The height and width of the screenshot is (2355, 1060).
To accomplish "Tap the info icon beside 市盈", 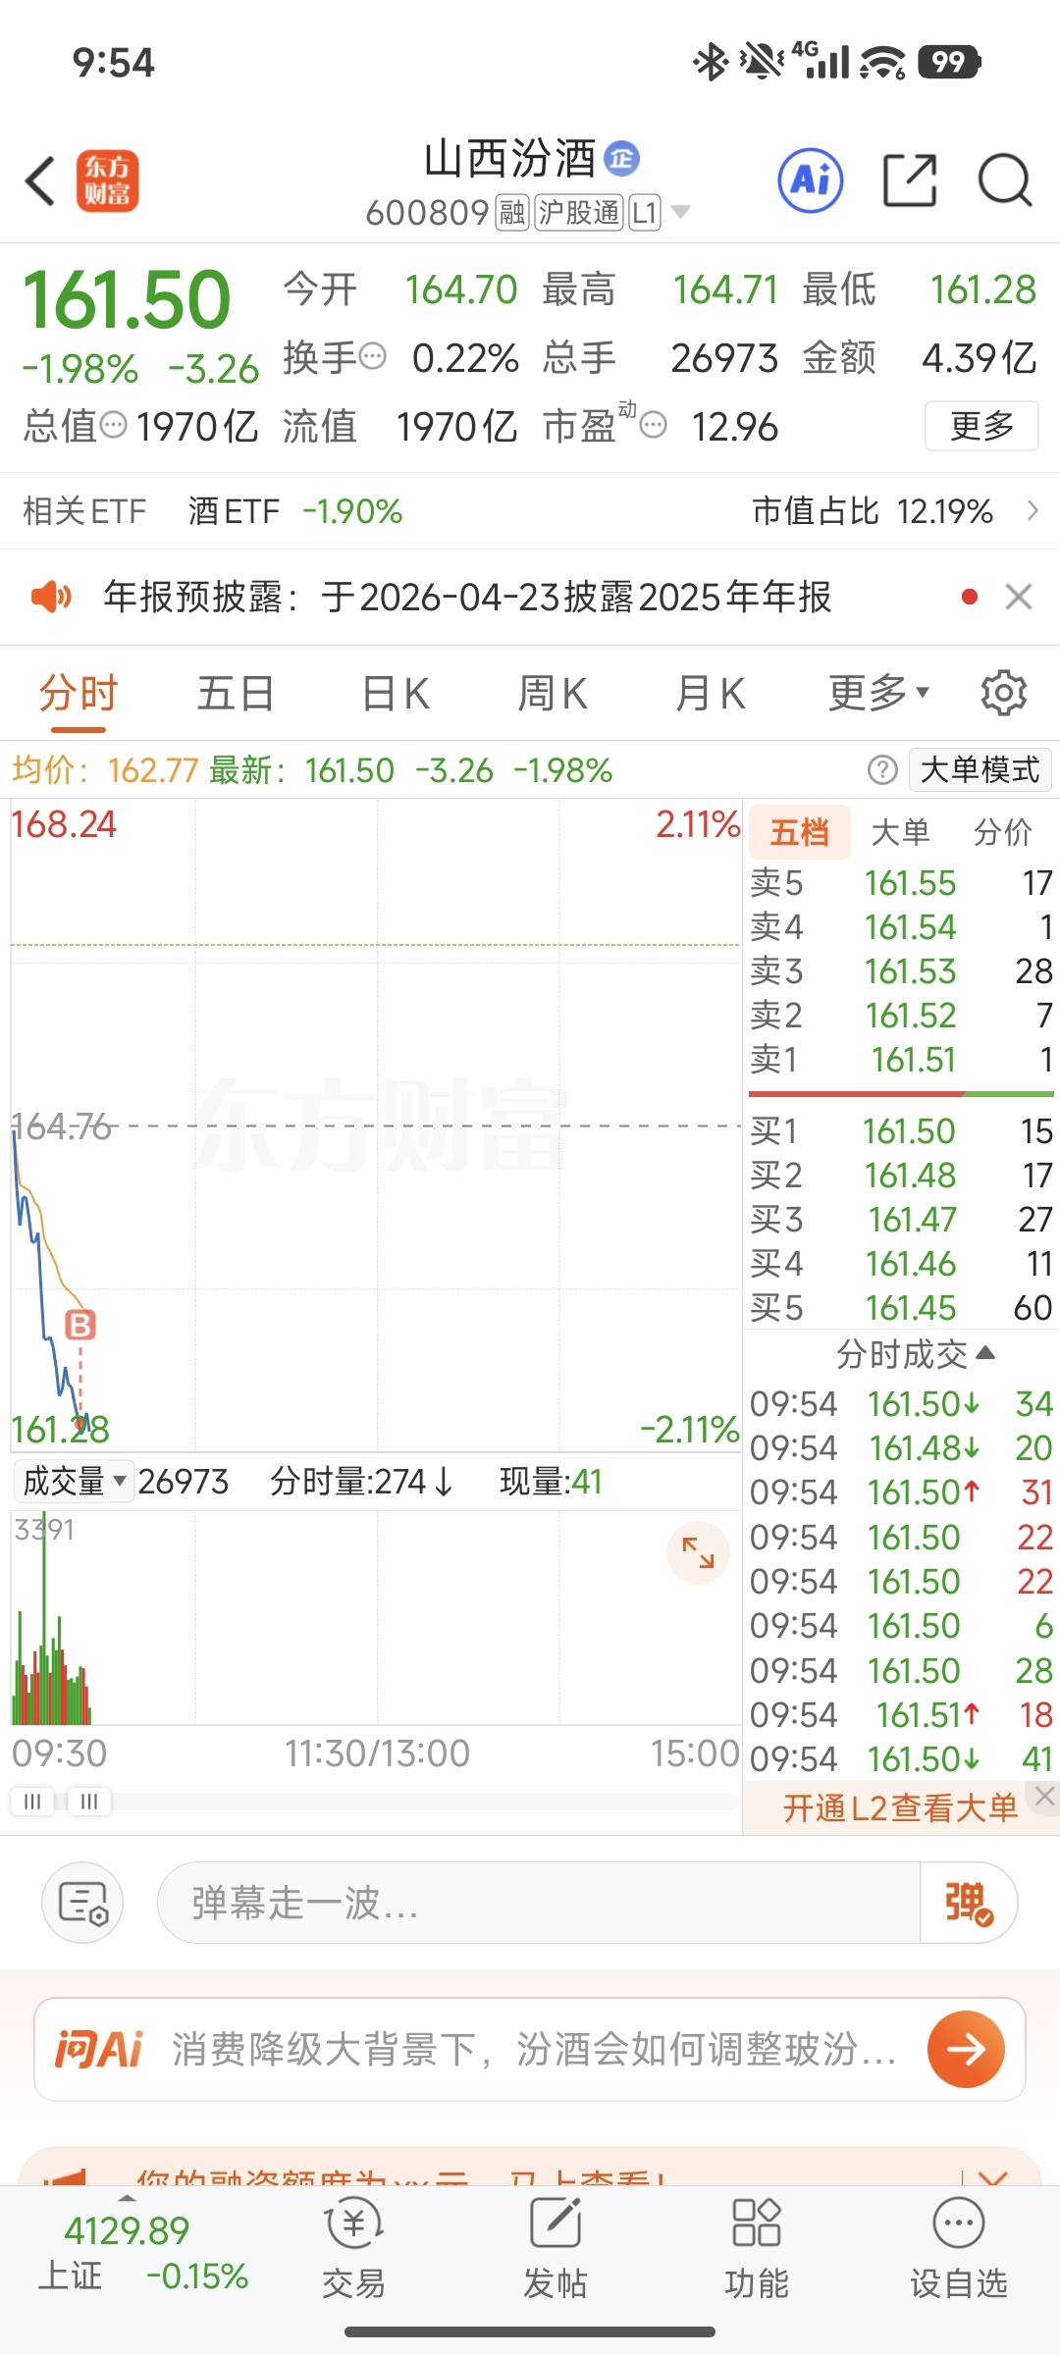I will coord(654,425).
